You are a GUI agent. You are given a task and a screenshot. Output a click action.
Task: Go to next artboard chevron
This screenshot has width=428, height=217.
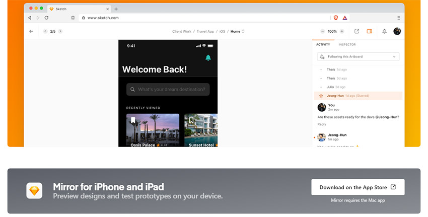[x=60, y=31]
